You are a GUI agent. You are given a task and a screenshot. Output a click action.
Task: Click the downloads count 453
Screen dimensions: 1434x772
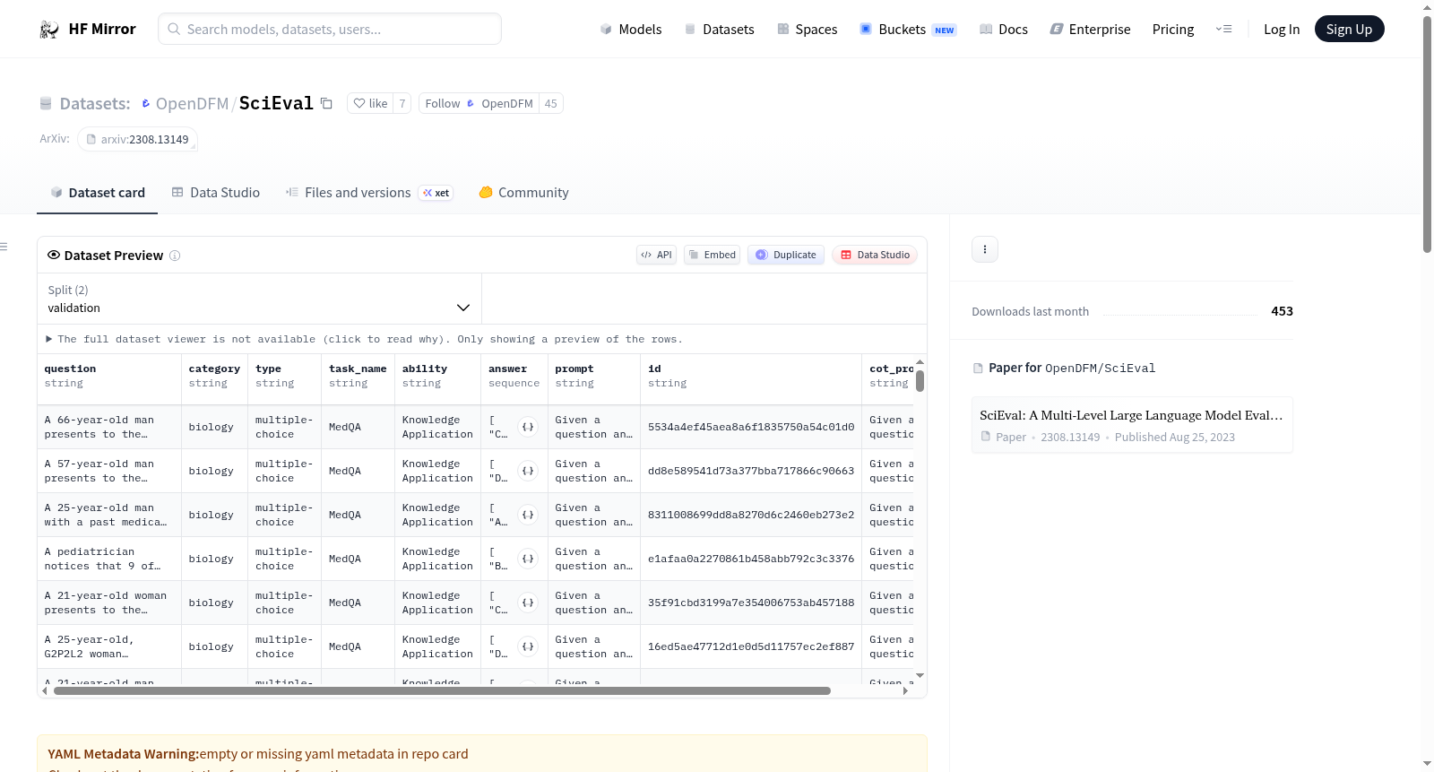(x=1282, y=311)
